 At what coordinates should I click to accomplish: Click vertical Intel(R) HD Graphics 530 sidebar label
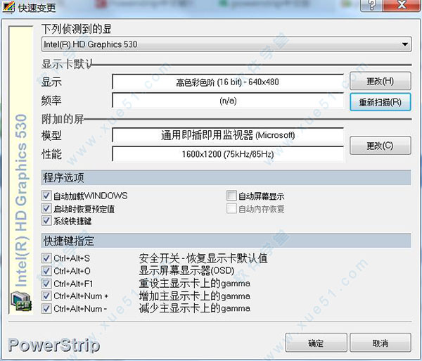point(21,201)
